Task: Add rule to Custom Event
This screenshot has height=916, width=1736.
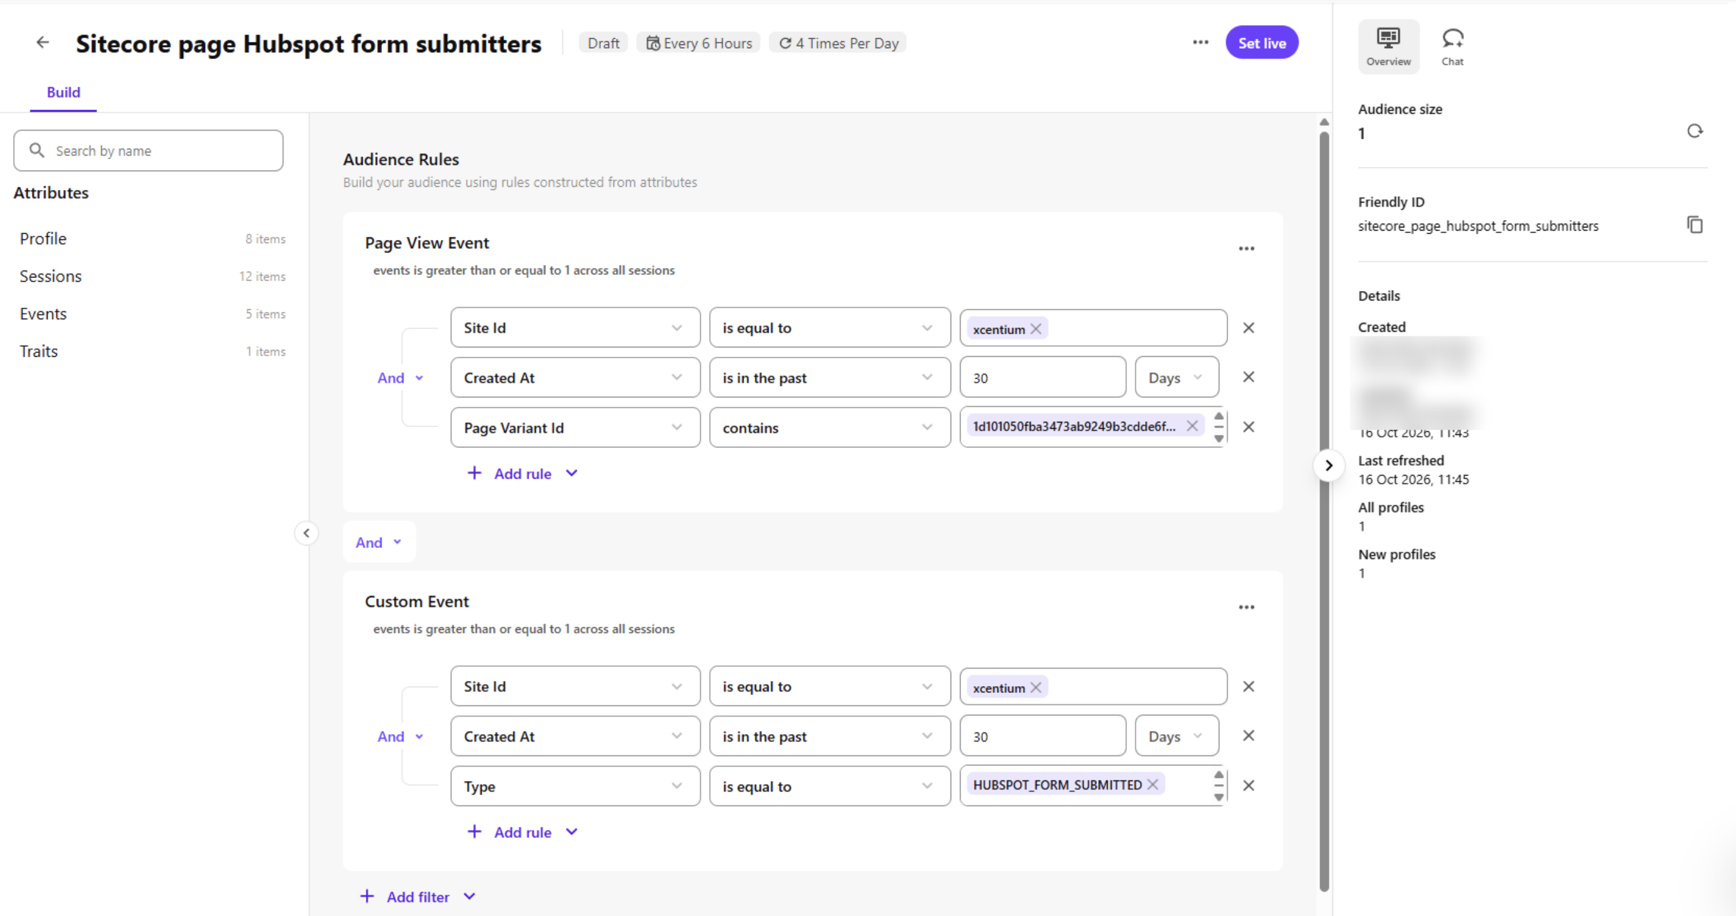Action: tap(522, 831)
